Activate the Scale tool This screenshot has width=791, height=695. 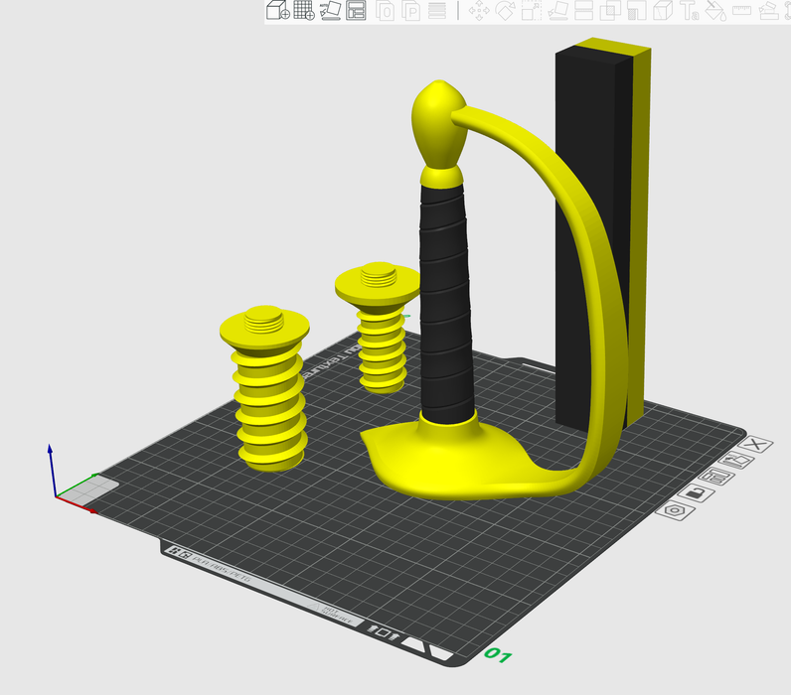coord(532,11)
